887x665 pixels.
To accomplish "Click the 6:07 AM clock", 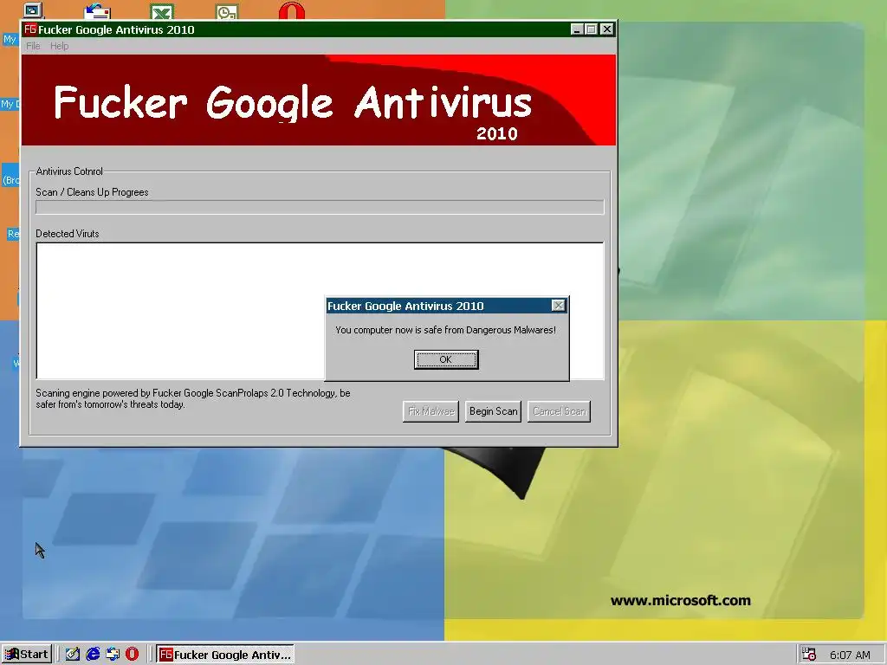I will pos(850,655).
